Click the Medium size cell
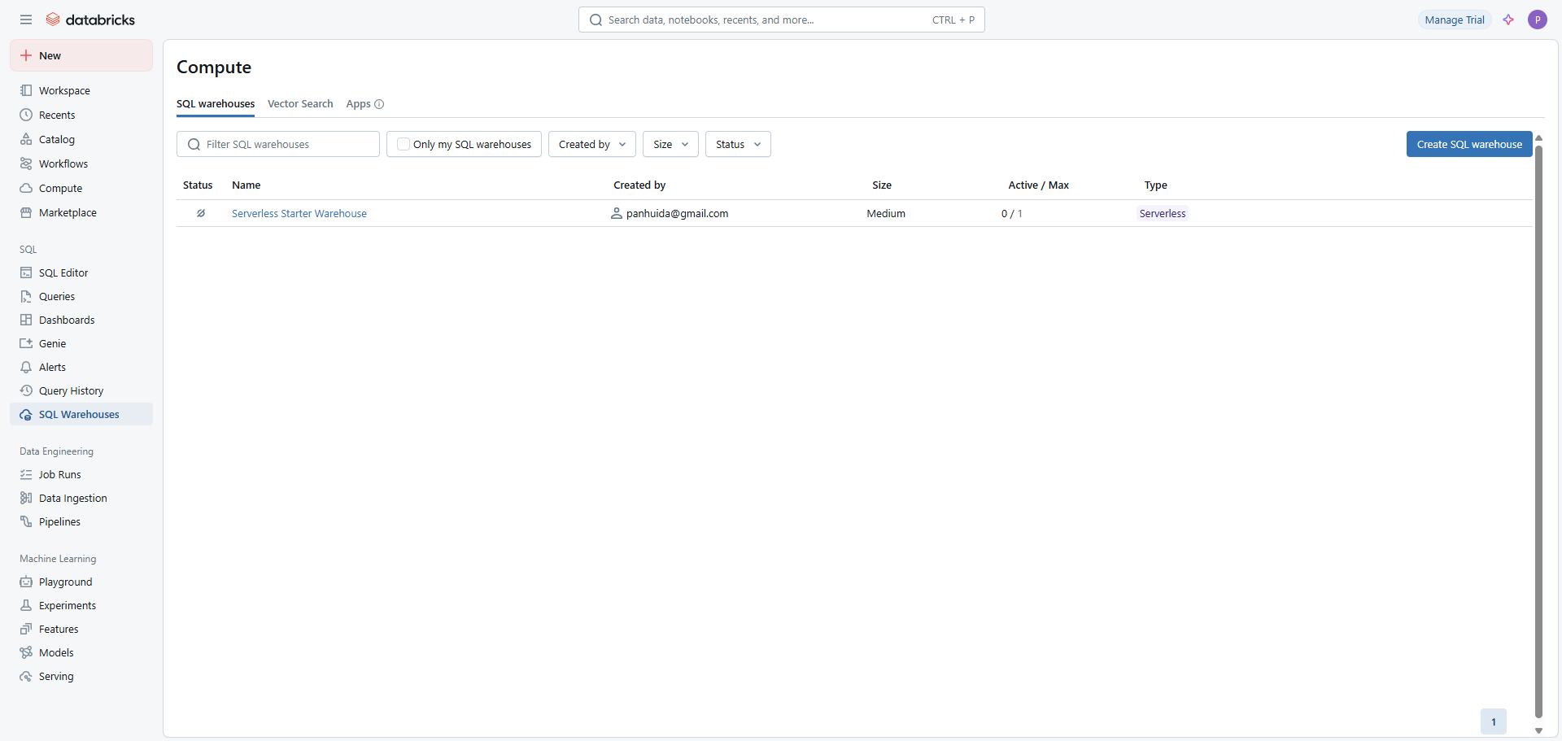The image size is (1562, 741). pos(886,213)
